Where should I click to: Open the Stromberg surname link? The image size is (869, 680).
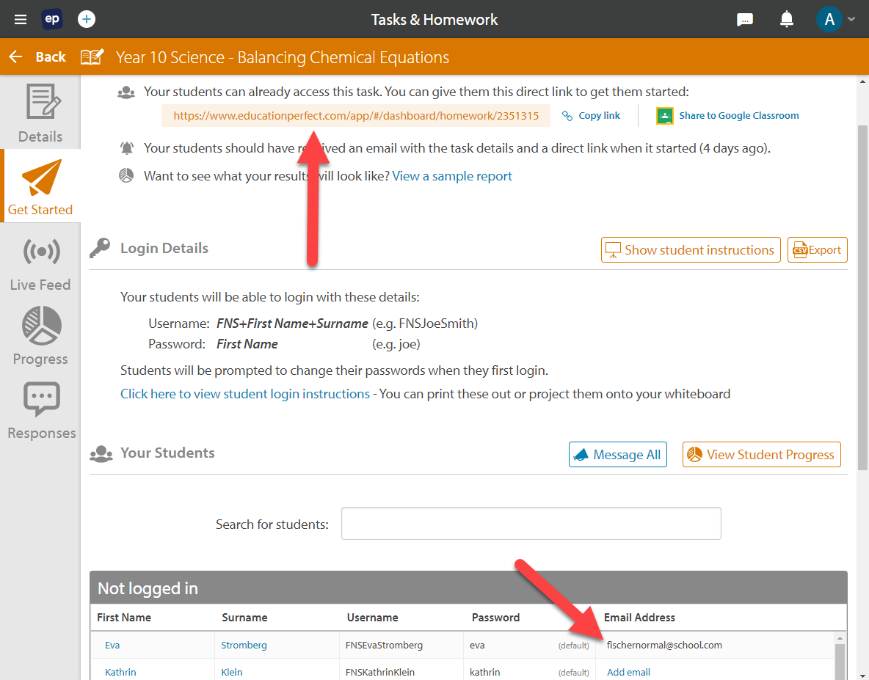(244, 645)
